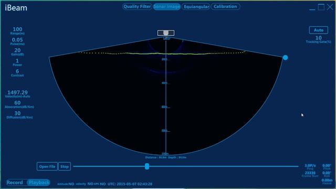Switch to the Sonar Image tab
The height and width of the screenshot is (189, 336).
pos(167,7)
